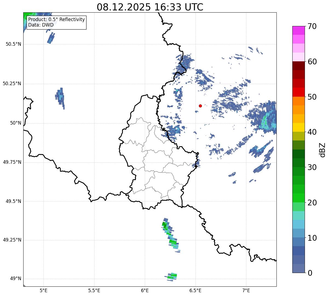Click the latitude label "49.25°N"

[12, 240]
